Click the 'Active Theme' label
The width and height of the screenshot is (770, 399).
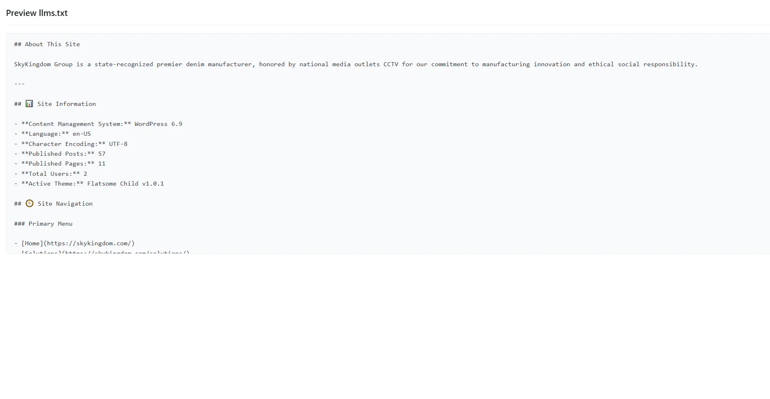point(52,184)
